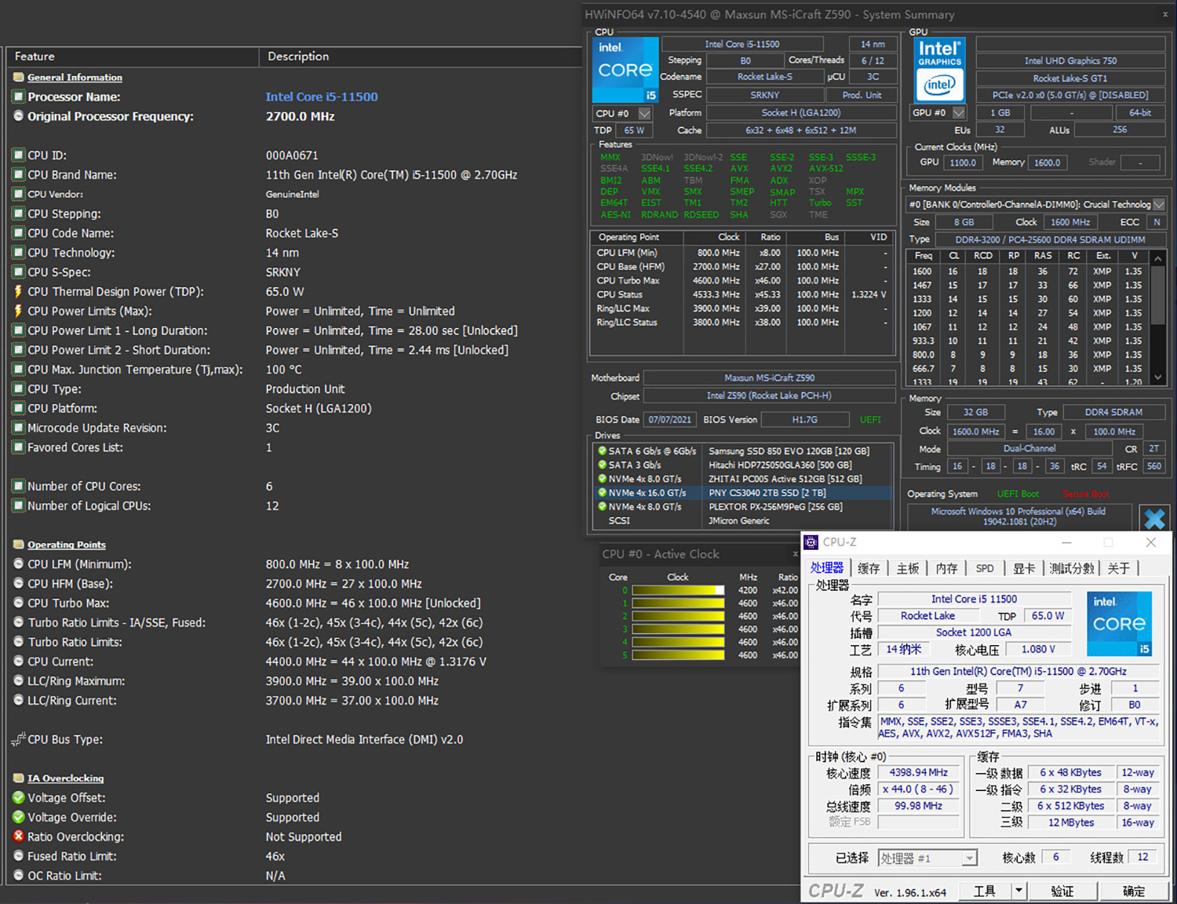Open the GPU #0 selector dropdown
This screenshot has height=904, width=1177.
click(x=958, y=113)
